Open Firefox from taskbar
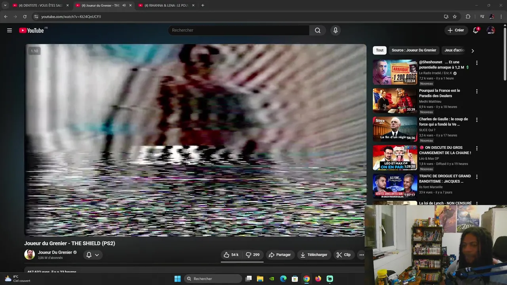507x285 pixels. [x=318, y=279]
